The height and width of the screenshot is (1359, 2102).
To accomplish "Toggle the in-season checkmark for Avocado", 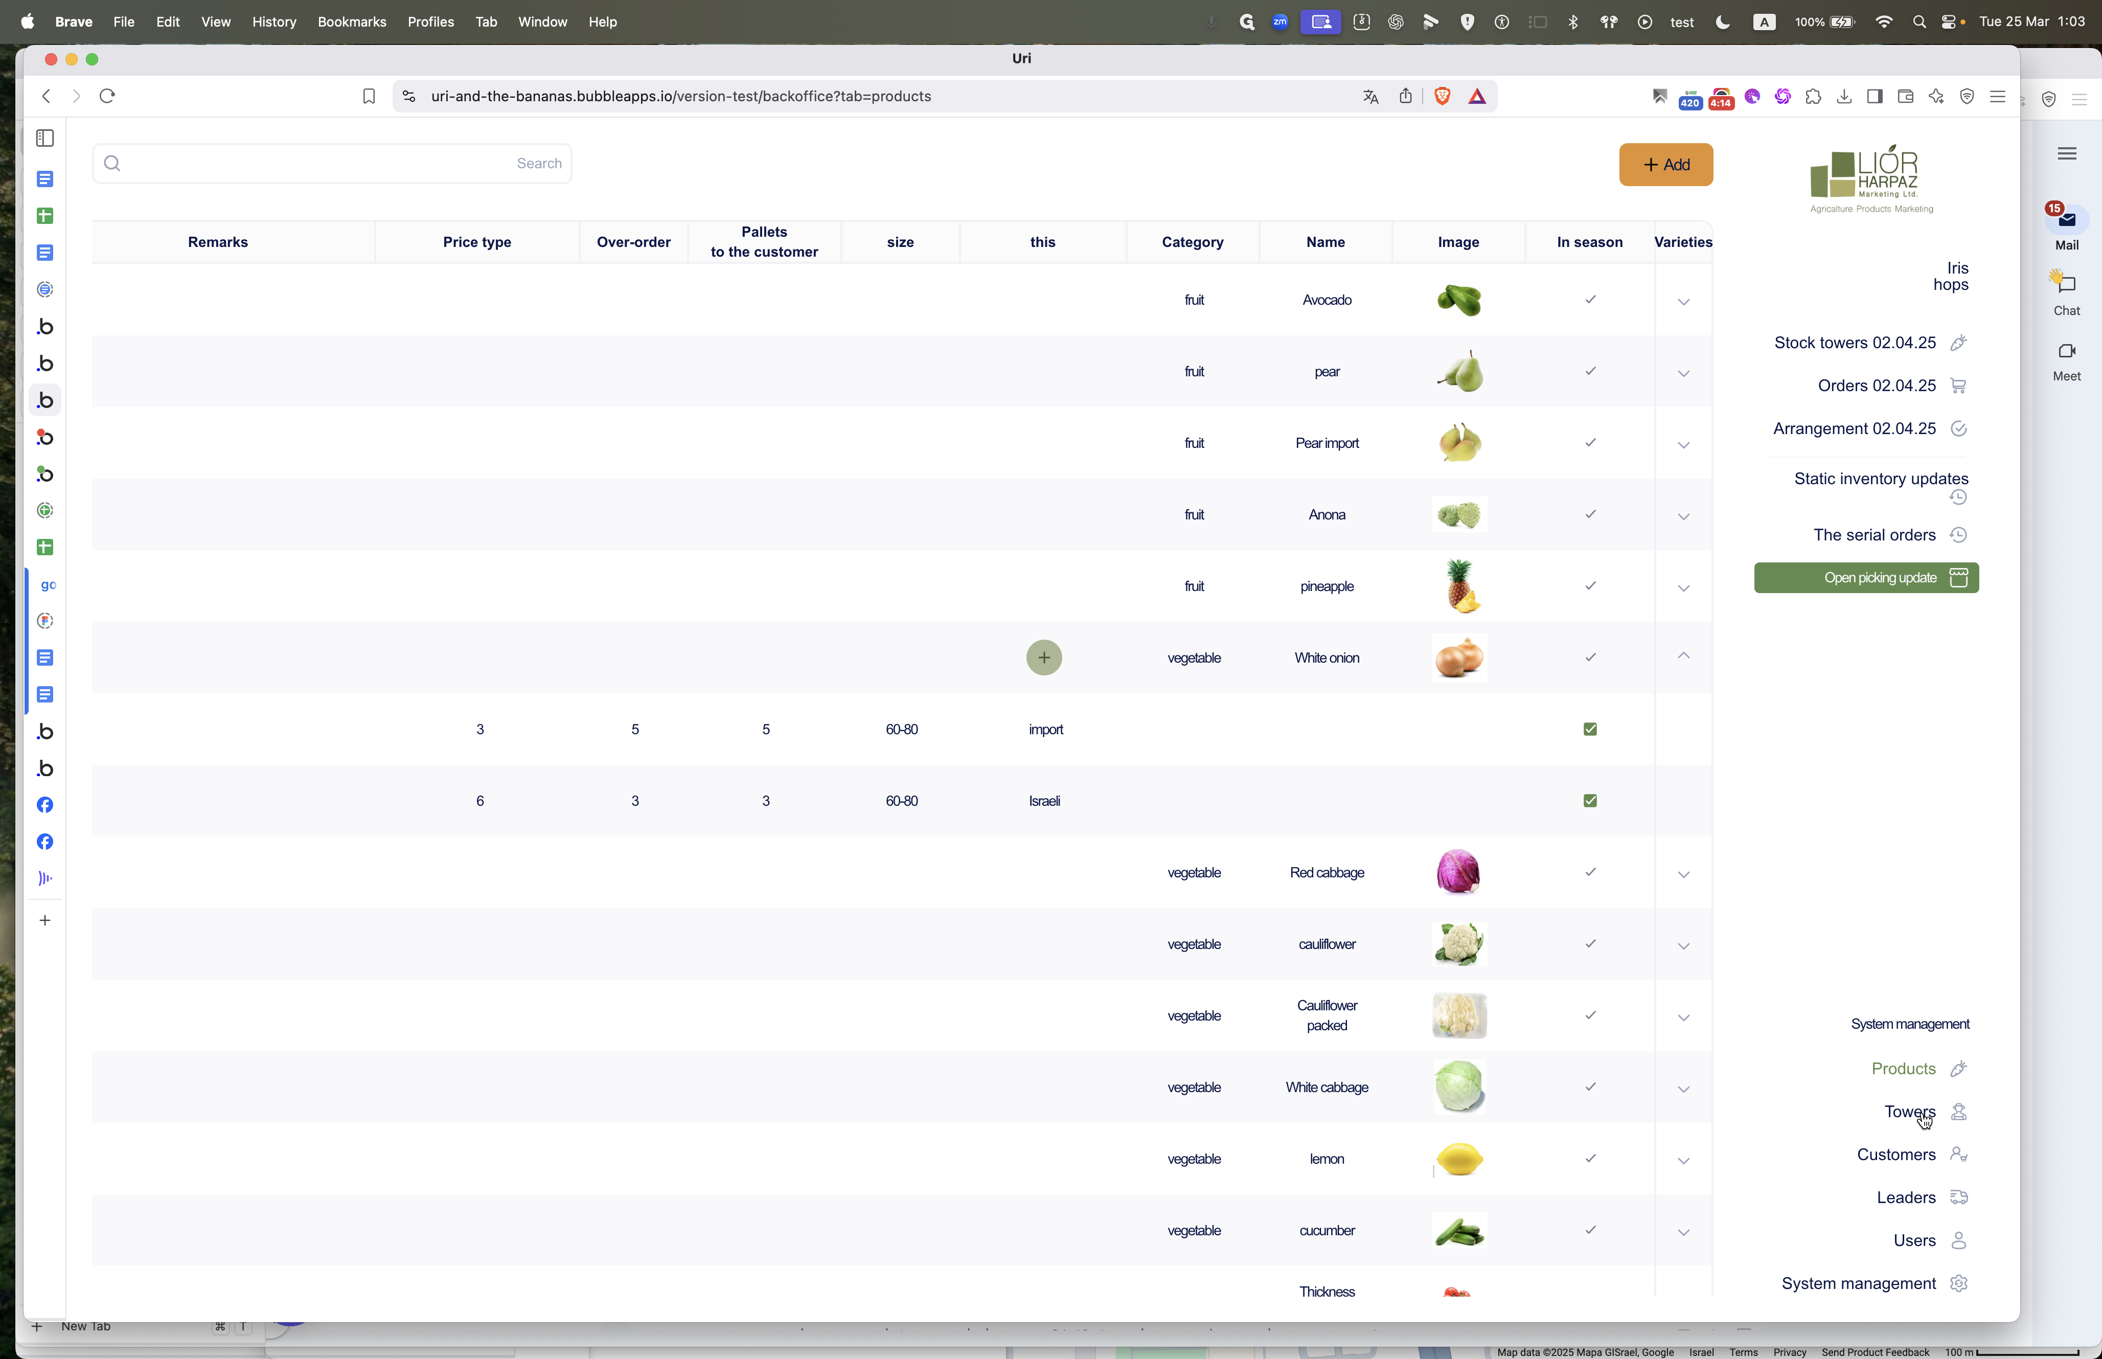I will tap(1589, 299).
